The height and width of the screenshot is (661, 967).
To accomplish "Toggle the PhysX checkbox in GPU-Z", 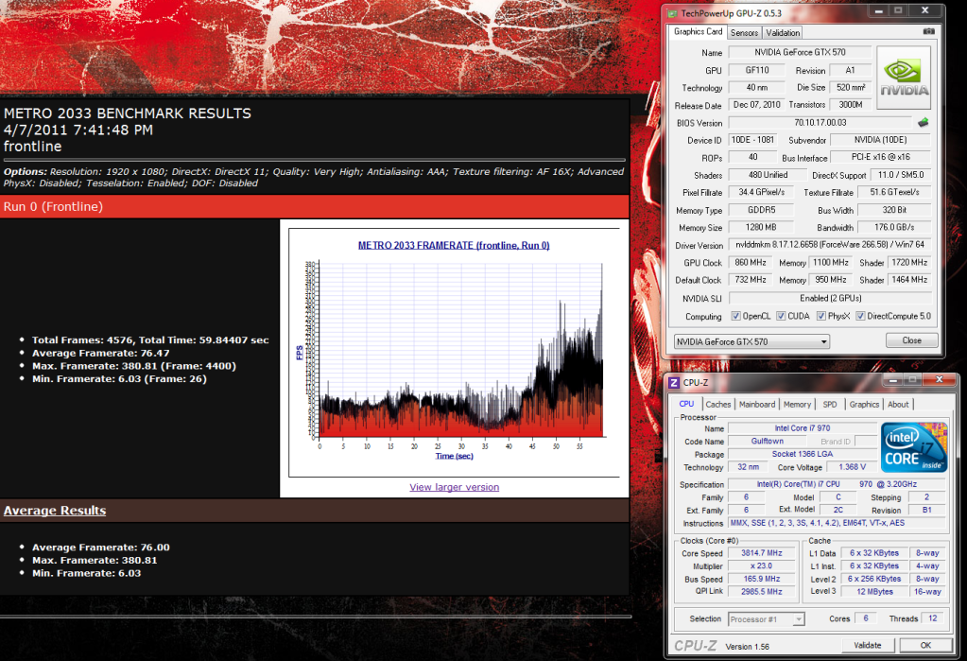I will point(820,316).
